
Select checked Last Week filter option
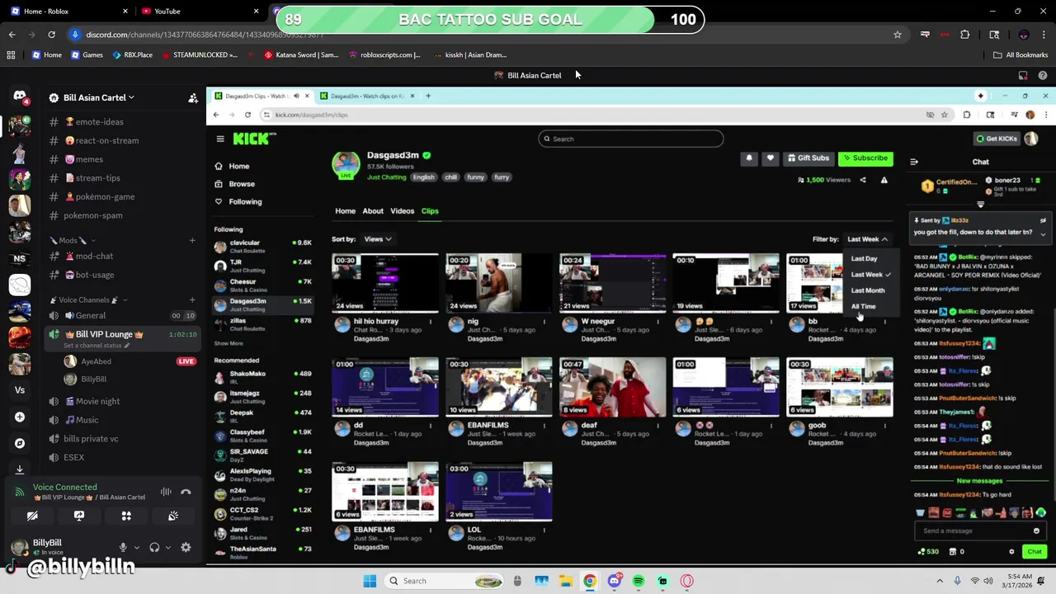pos(870,274)
